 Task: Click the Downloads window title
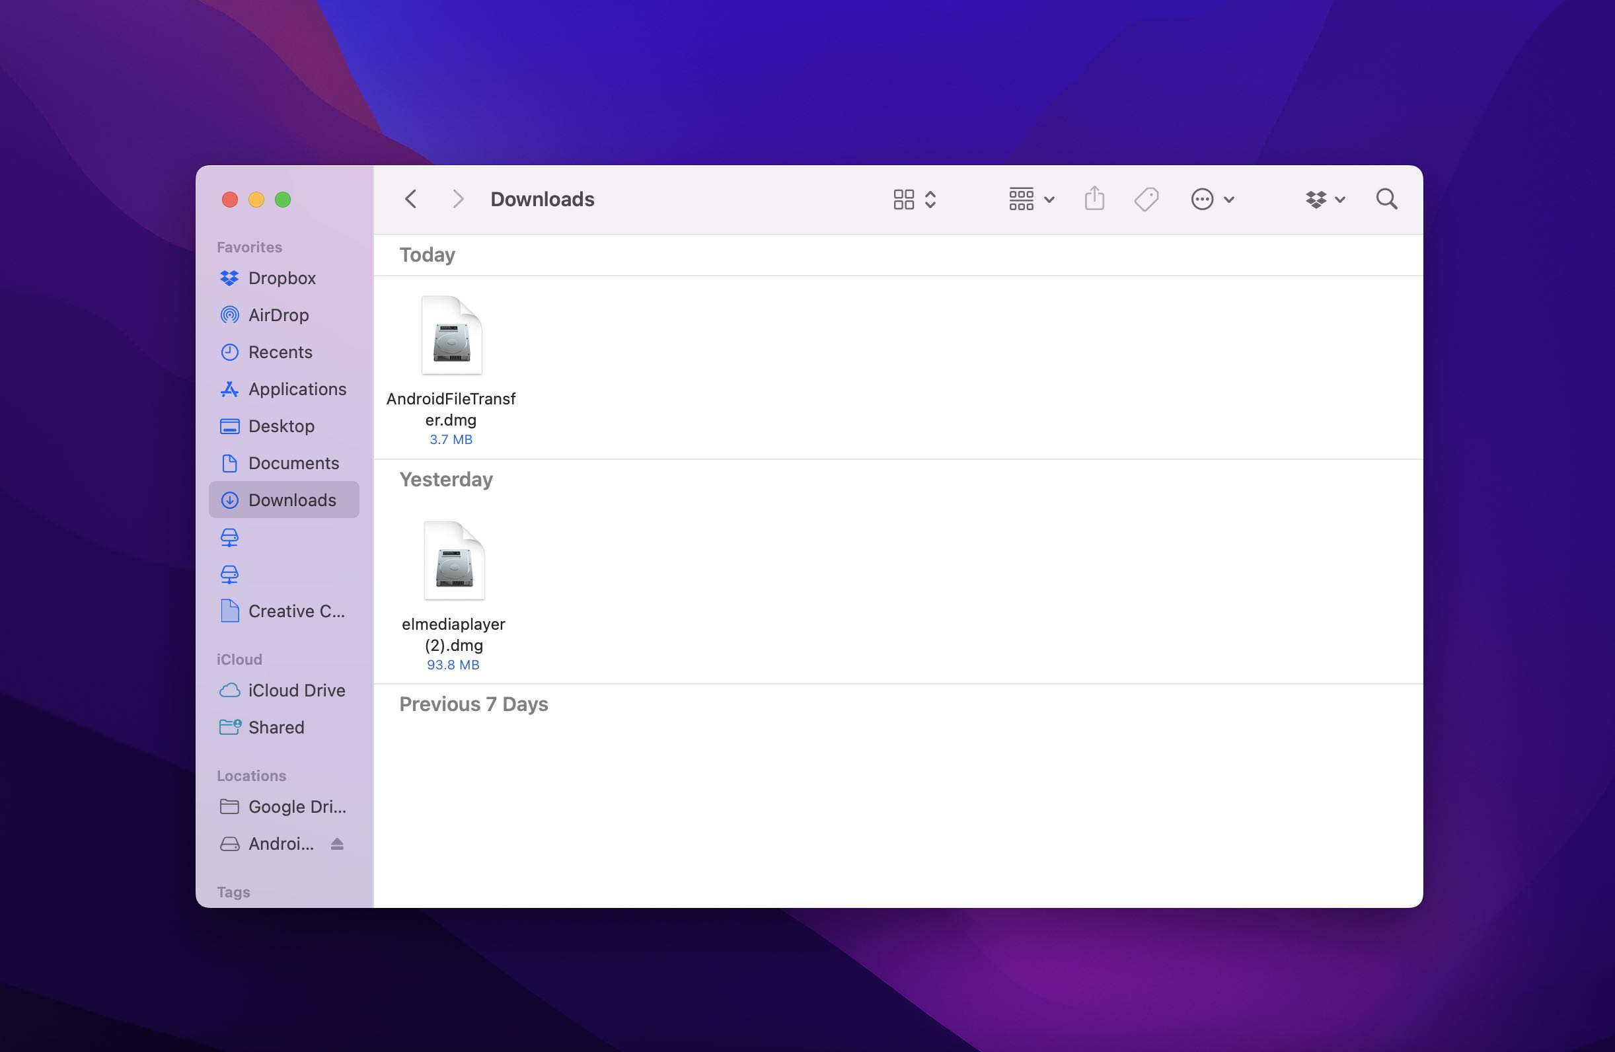tap(542, 199)
